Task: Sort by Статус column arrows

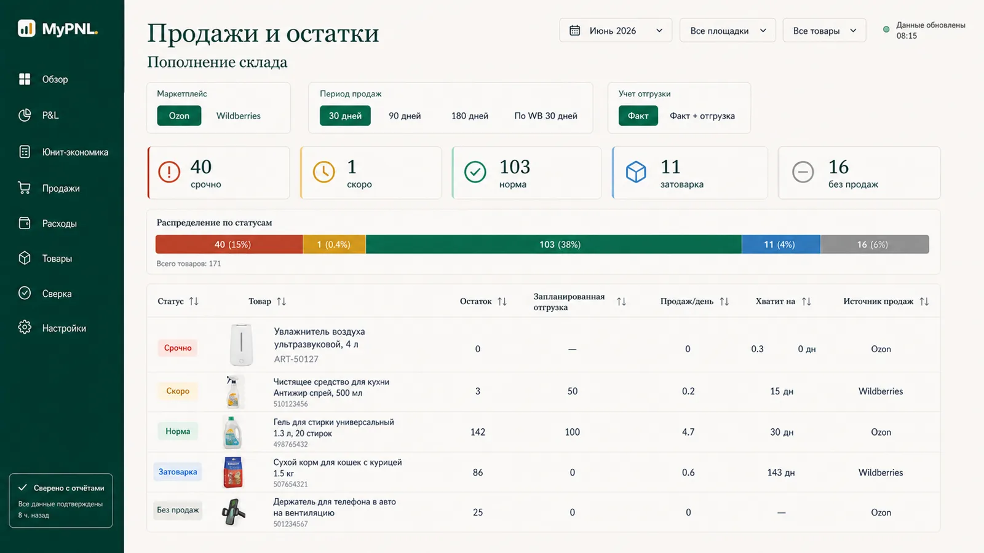Action: (194, 301)
